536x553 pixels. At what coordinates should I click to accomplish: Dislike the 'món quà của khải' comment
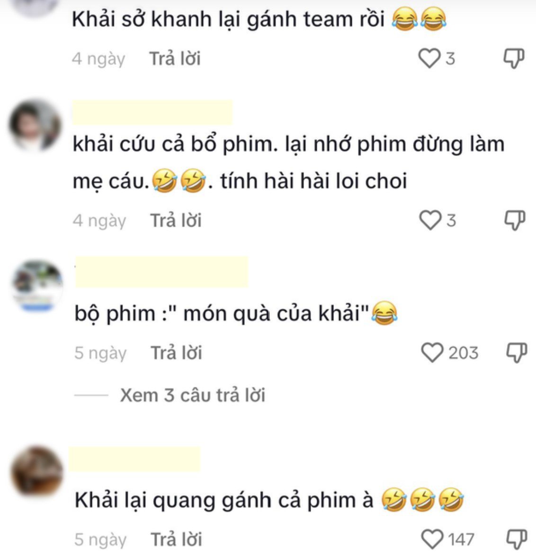[x=516, y=353]
